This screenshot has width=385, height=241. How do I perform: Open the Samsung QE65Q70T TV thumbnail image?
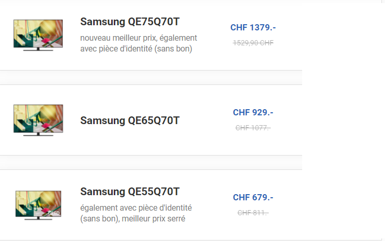(x=38, y=120)
